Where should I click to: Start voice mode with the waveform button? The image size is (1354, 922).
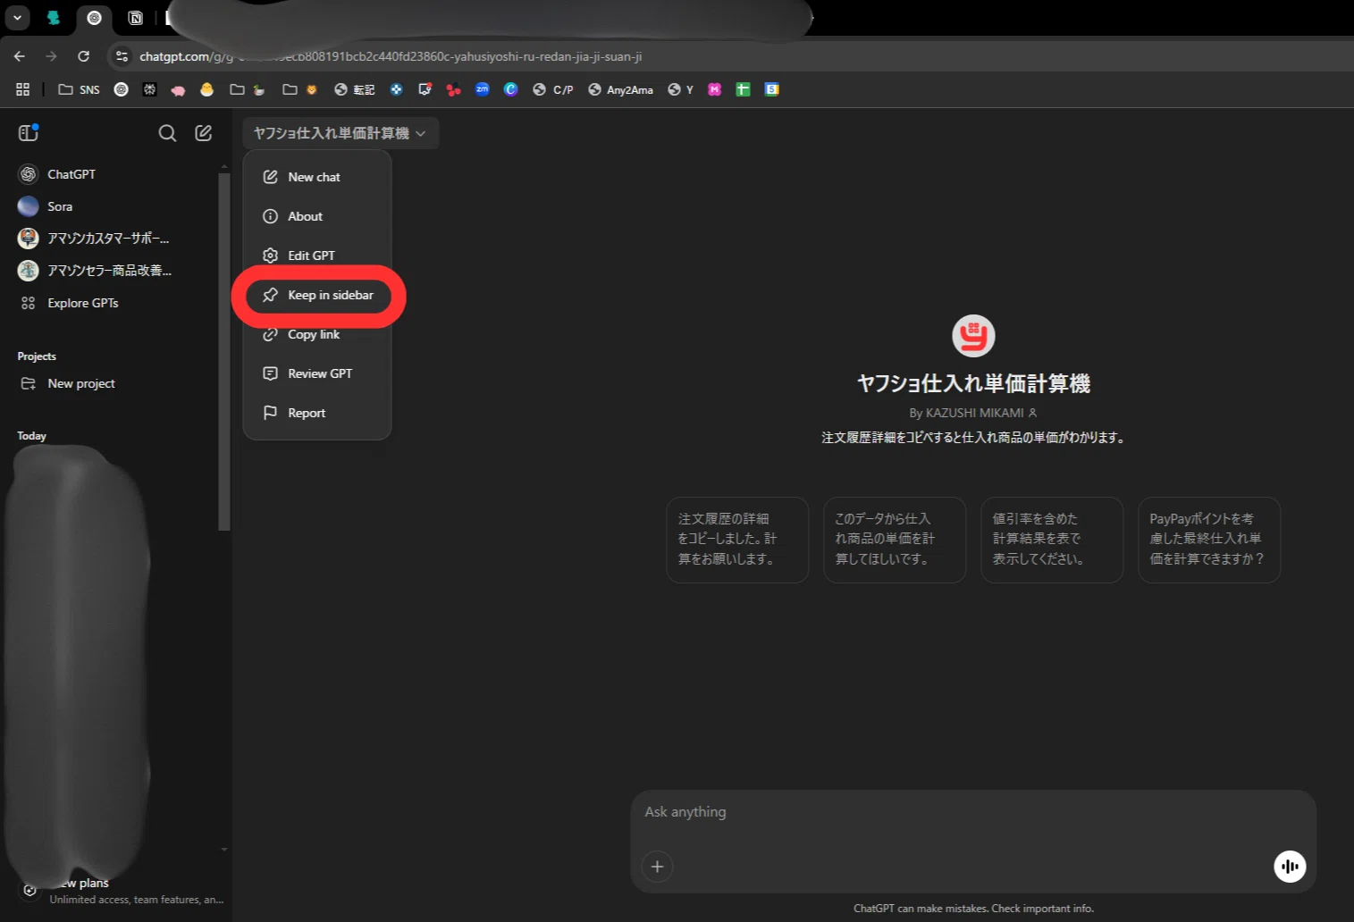[x=1290, y=867]
